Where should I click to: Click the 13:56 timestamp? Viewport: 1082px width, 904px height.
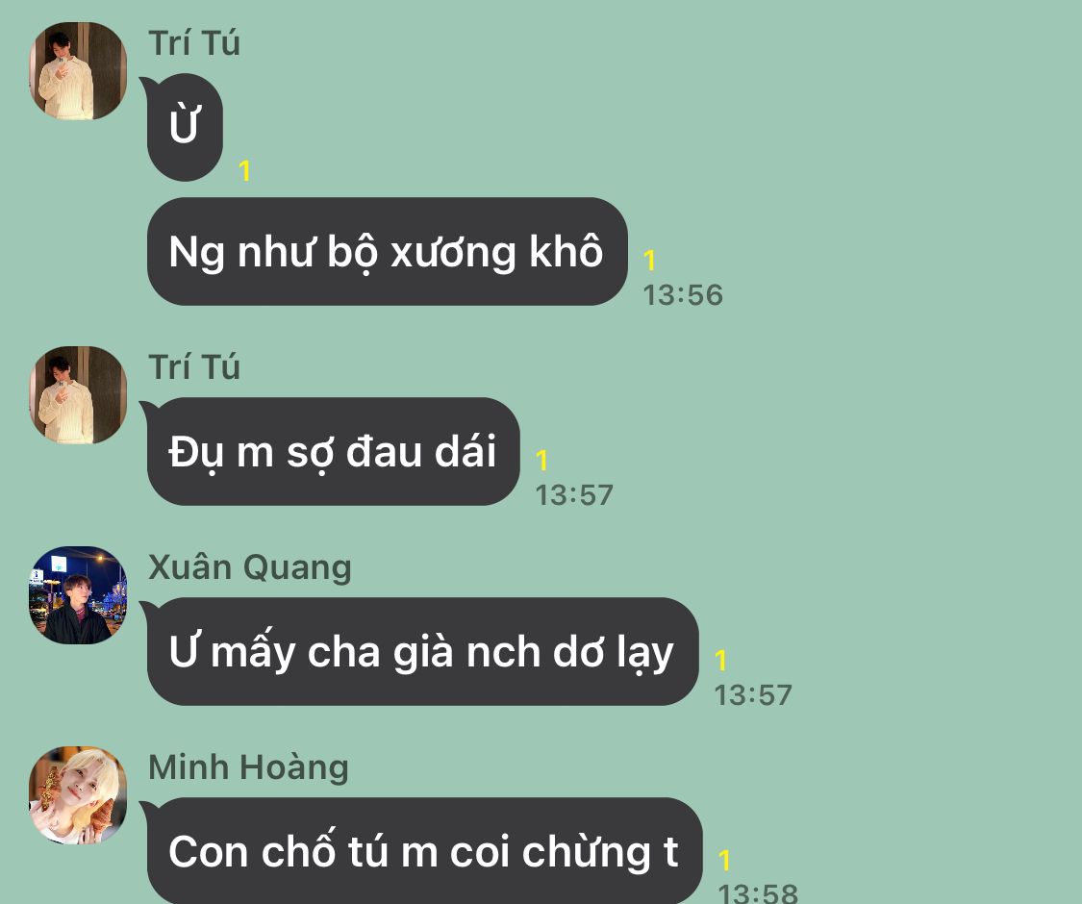click(x=683, y=294)
